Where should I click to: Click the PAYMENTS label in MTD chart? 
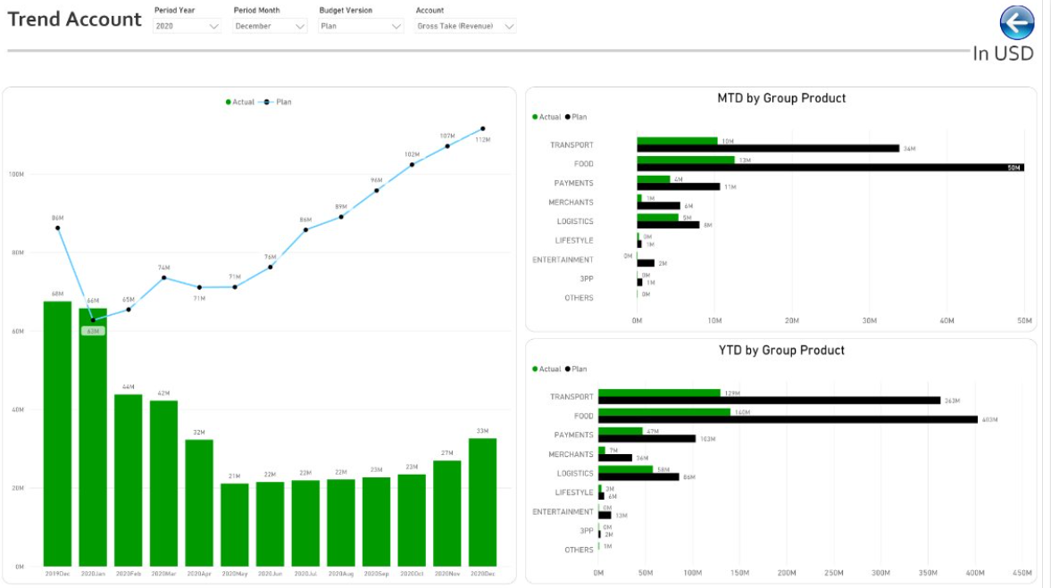(x=573, y=183)
